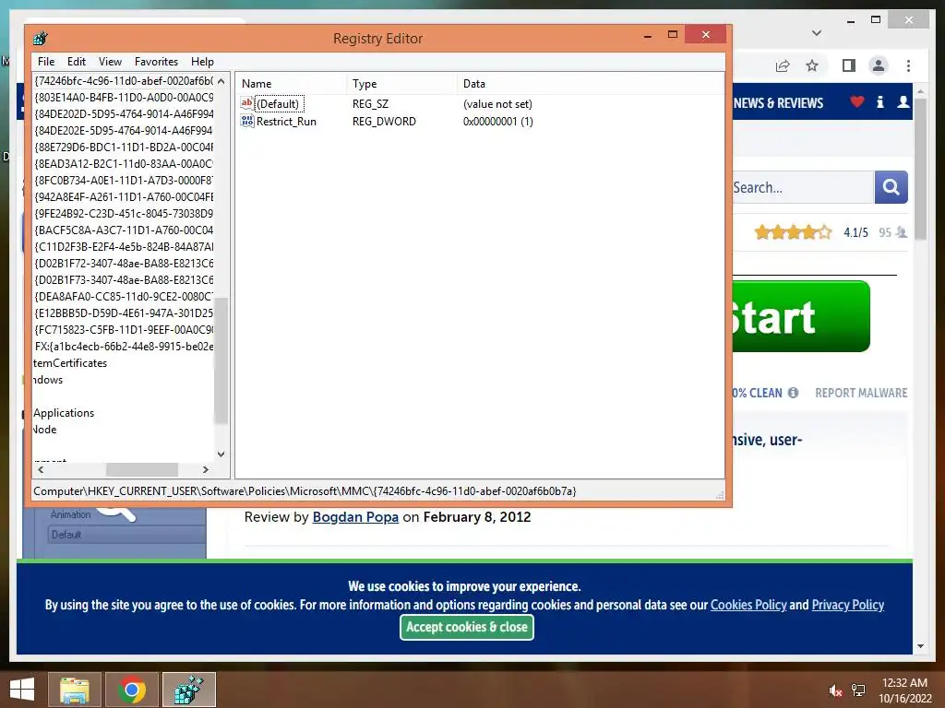Click tree horizontal scrollbar right arrow
945x708 pixels.
(206, 469)
